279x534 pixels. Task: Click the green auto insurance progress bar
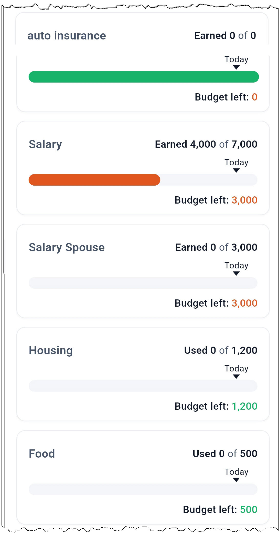[x=144, y=77]
